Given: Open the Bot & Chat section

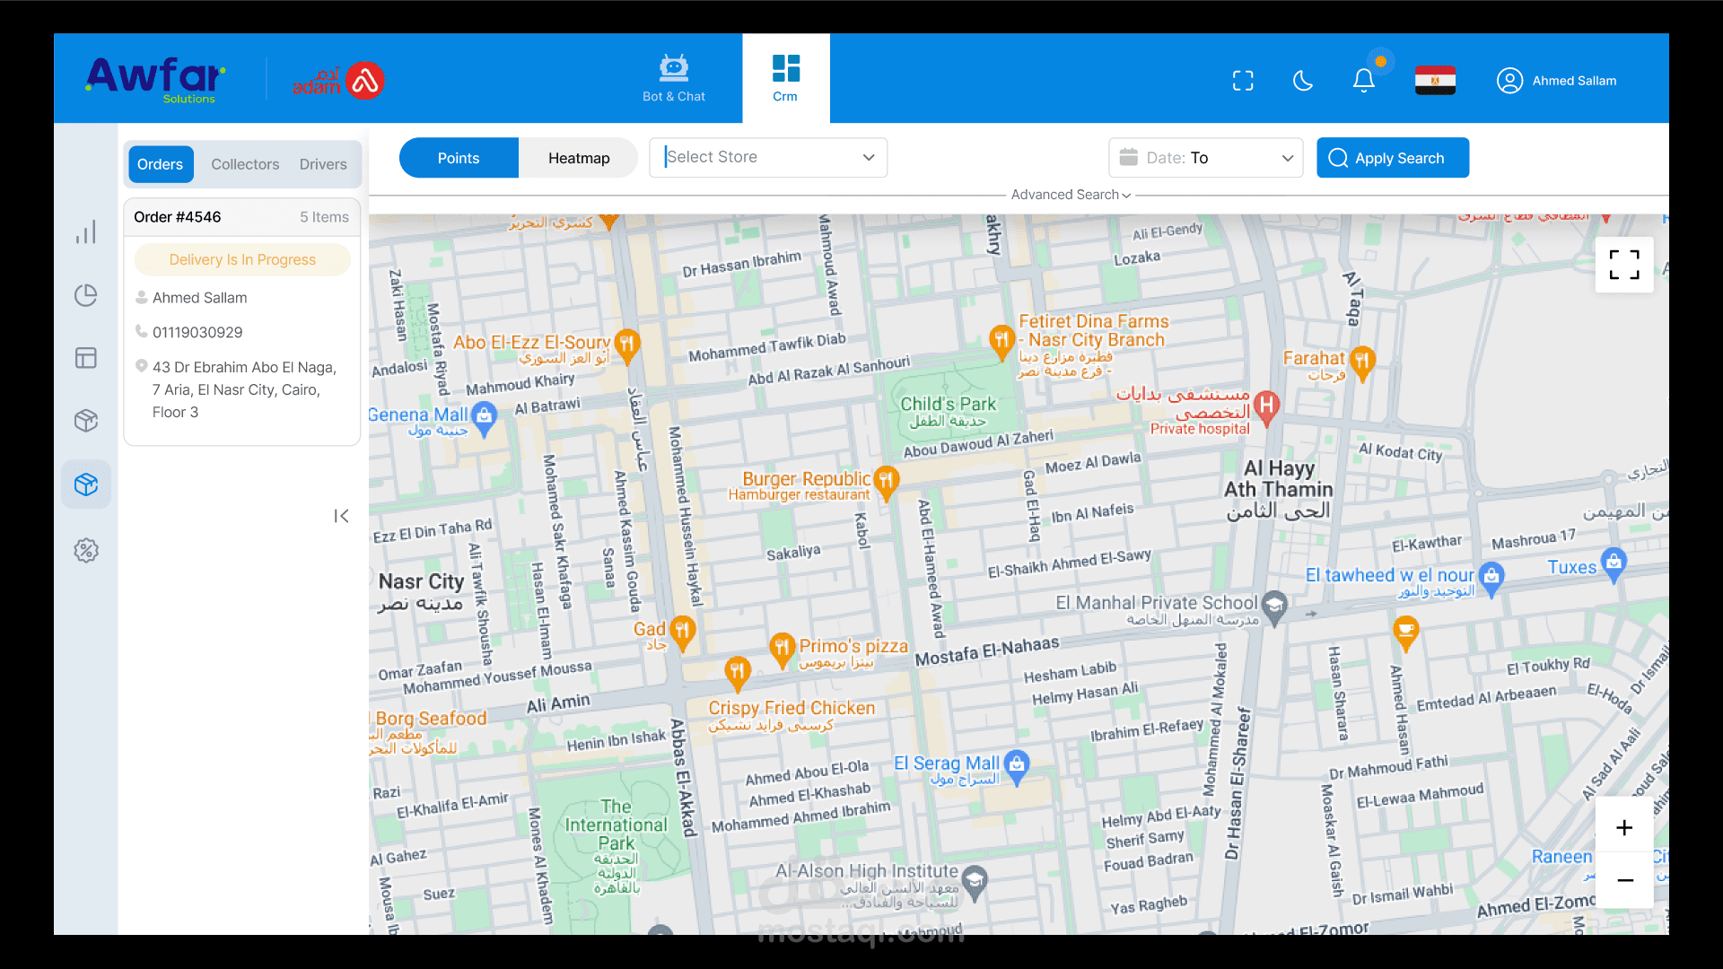Looking at the screenshot, I should [x=673, y=79].
